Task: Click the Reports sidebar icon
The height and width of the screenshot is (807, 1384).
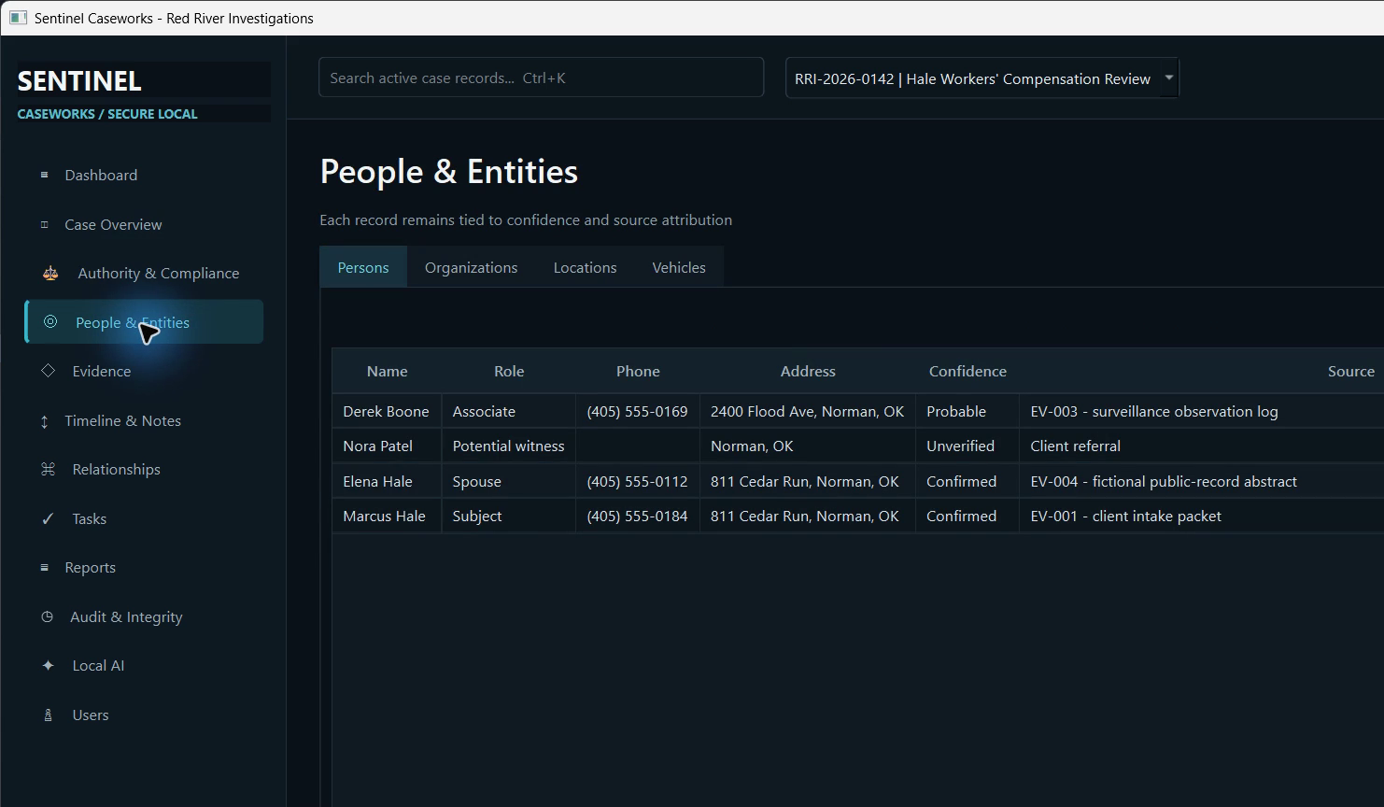Action: pyautogui.click(x=44, y=567)
